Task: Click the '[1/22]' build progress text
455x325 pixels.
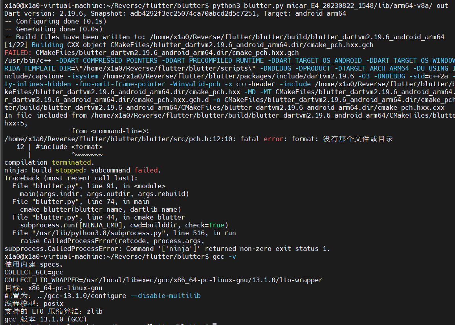Action: point(16,45)
